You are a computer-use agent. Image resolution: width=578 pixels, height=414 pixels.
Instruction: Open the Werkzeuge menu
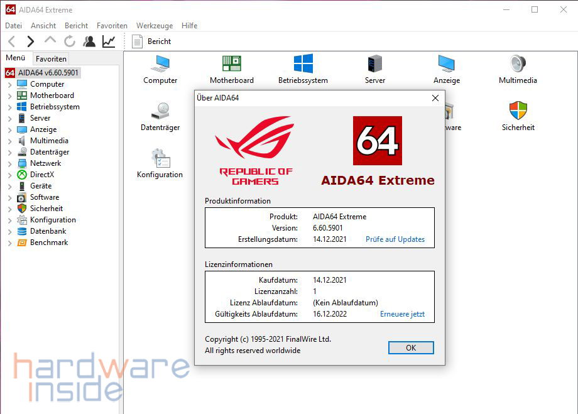click(x=154, y=26)
